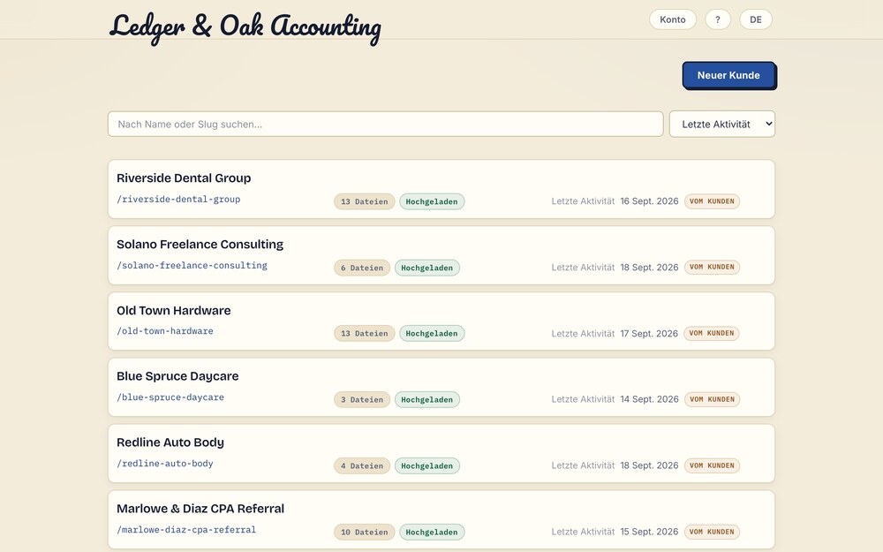Image resolution: width=883 pixels, height=552 pixels.
Task: Click the 15 Sept. 2026 activity date
Action: tap(649, 532)
